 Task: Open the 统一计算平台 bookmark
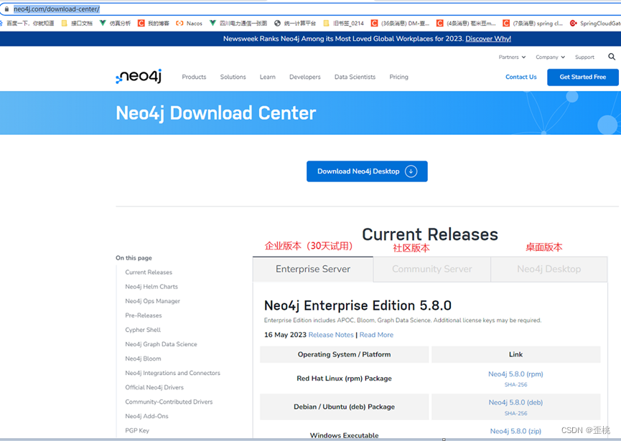pyautogui.click(x=295, y=24)
